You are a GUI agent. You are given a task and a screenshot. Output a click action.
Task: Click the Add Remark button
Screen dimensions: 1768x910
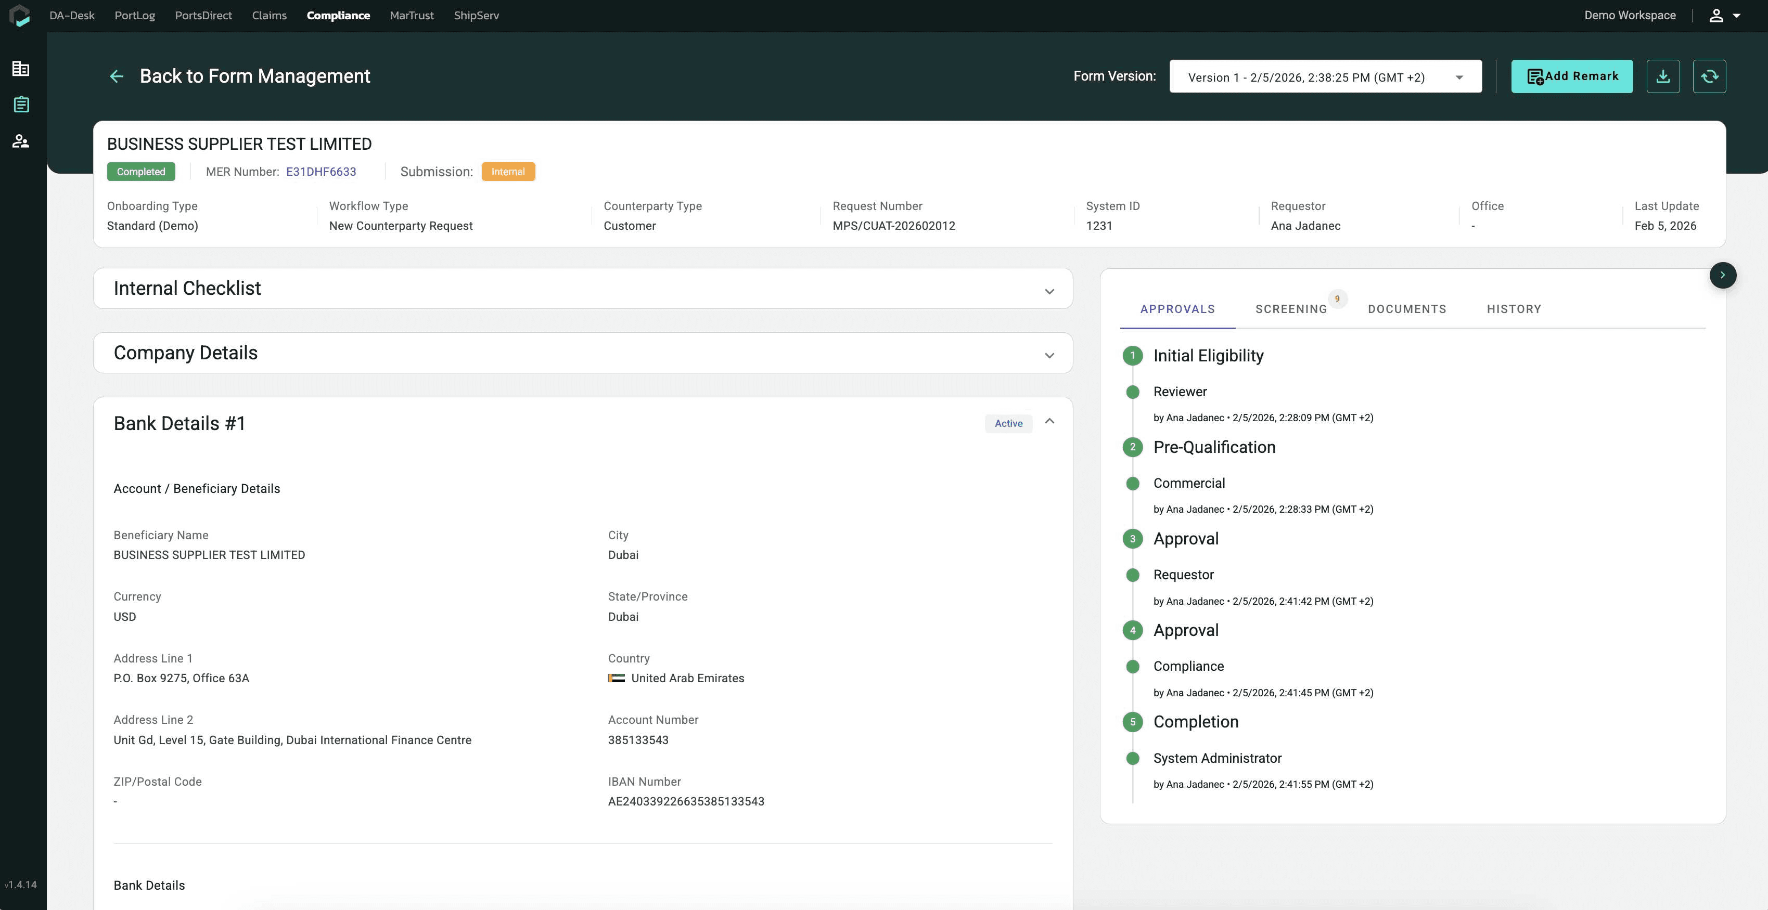tap(1572, 76)
